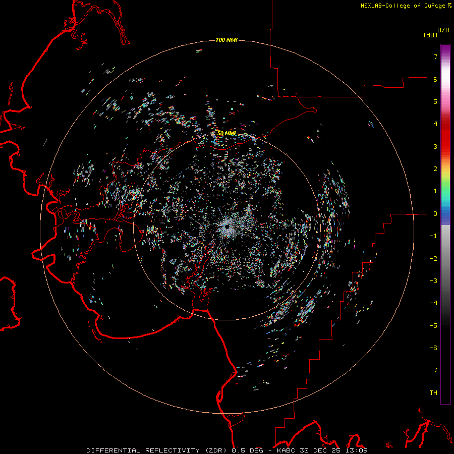Click the 3 value on the color scale

tap(435, 146)
